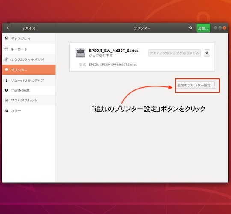Click the keyboard icon in sidebar
231x214 pixels.
tap(6, 49)
